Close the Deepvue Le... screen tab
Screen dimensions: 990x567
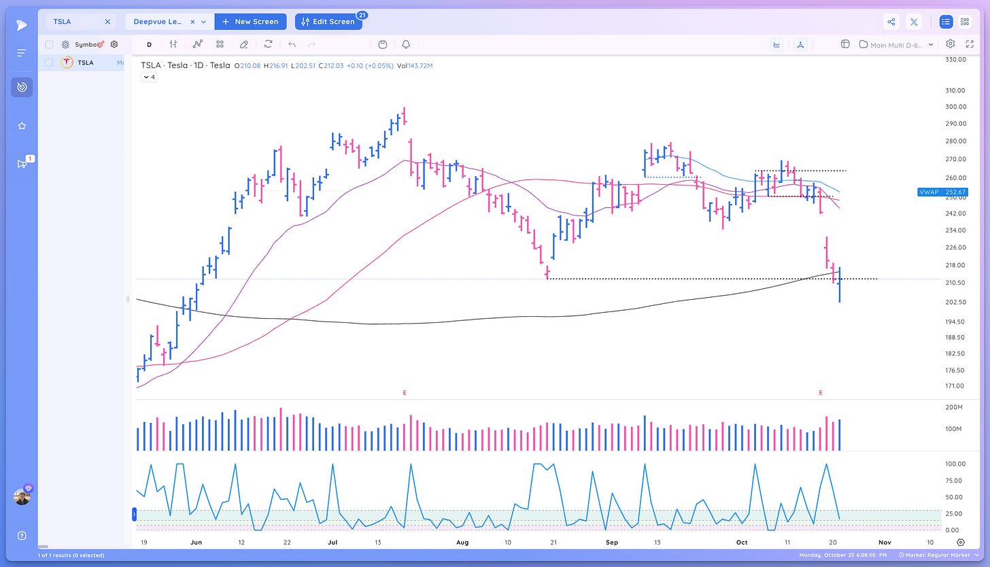(192, 22)
